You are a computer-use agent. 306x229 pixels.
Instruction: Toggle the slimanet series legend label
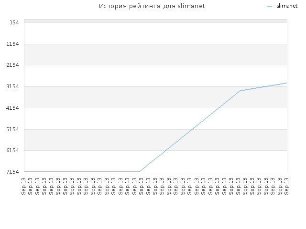287,6
